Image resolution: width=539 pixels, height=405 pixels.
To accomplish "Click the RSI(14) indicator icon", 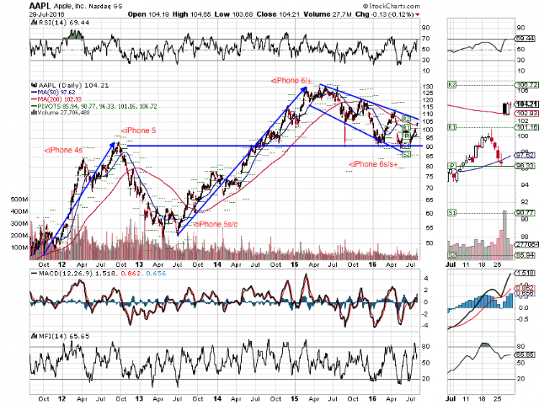I will 34,23.
